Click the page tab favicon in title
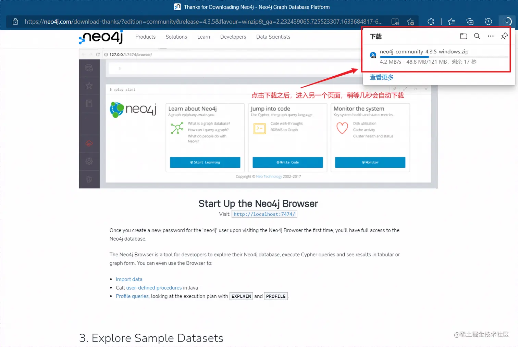Viewport: 518px width, 347px height. tap(177, 7)
